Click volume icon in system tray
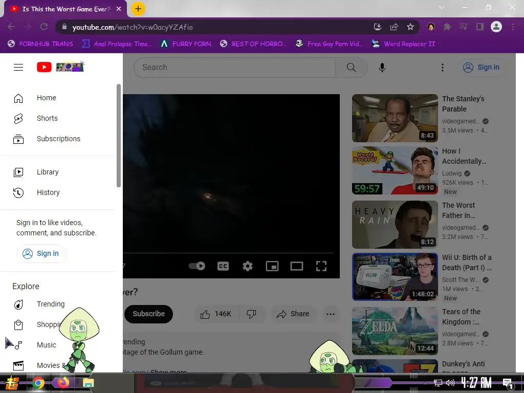Screen dimensions: 524x393 coord(450,383)
